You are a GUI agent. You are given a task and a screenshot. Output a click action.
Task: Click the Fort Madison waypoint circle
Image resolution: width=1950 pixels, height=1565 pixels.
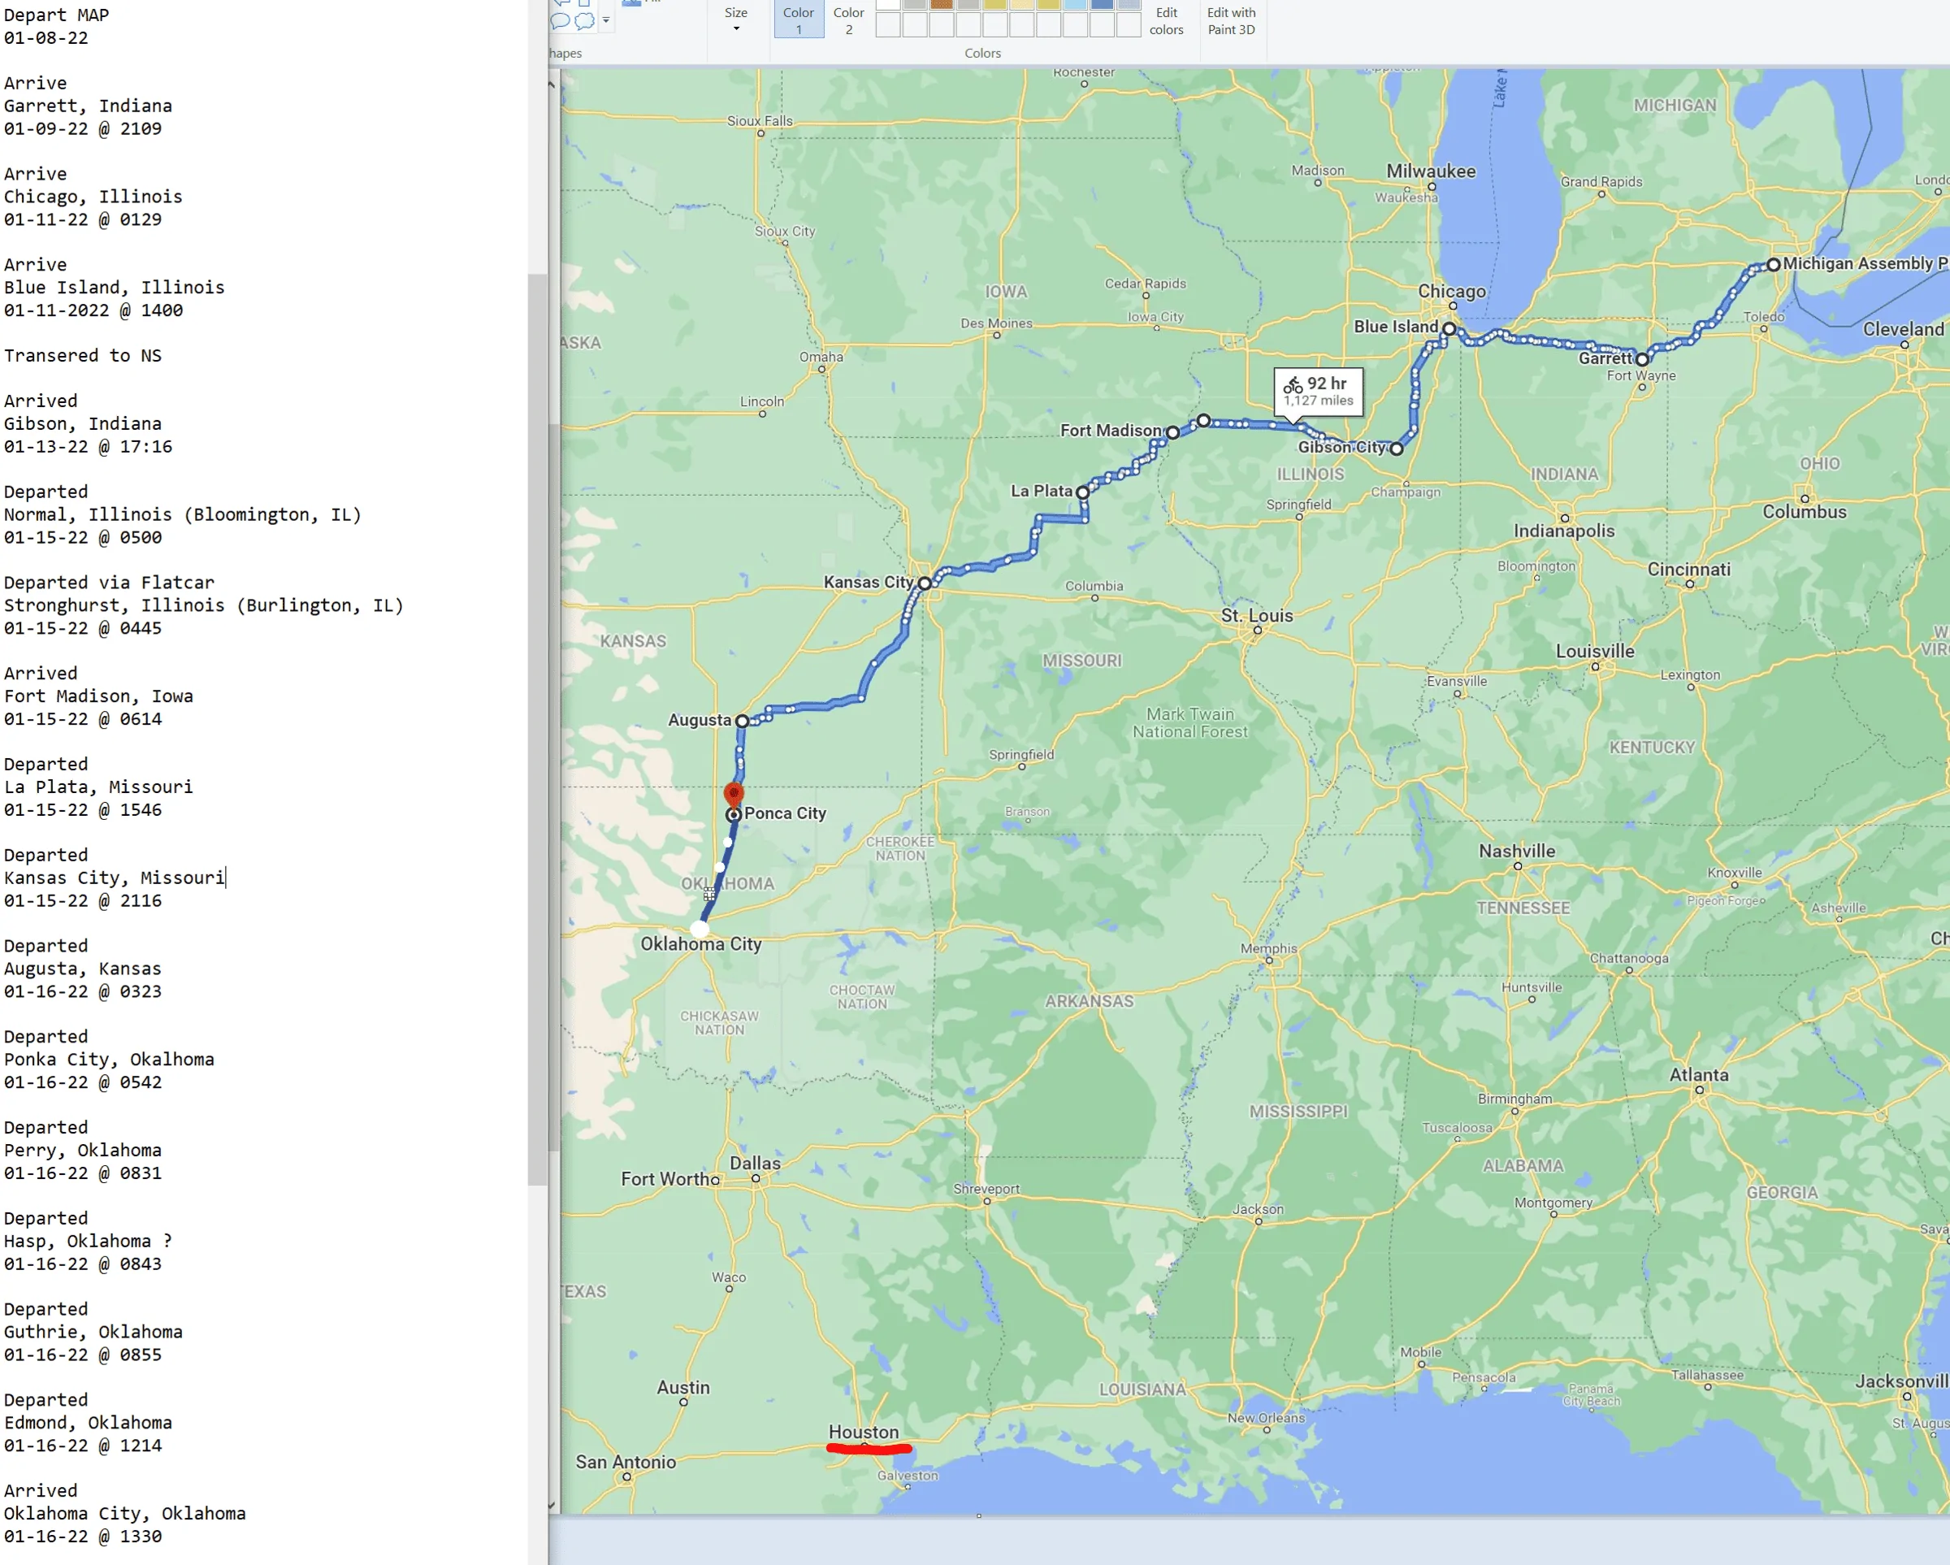tap(1173, 432)
